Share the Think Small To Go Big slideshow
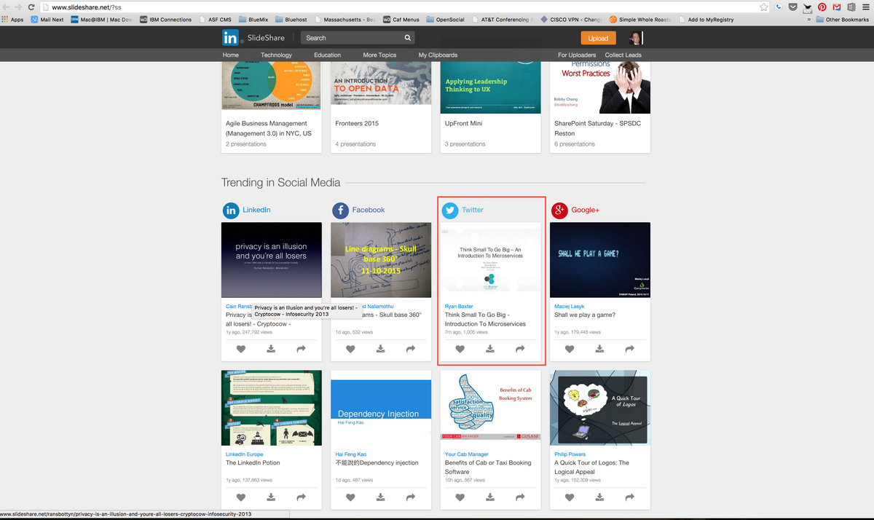 [x=520, y=349]
